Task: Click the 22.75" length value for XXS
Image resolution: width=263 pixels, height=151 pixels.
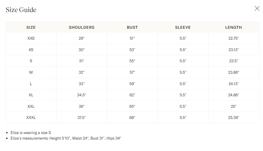Action: [x=234, y=38]
